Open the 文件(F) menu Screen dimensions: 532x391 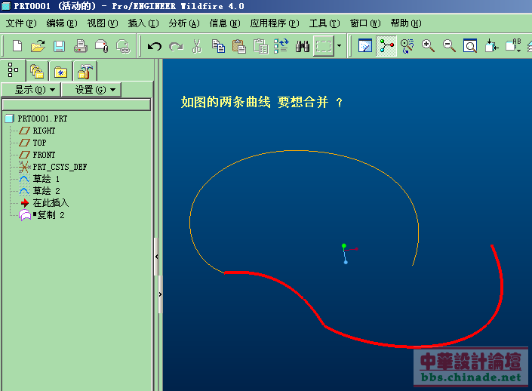click(21, 23)
